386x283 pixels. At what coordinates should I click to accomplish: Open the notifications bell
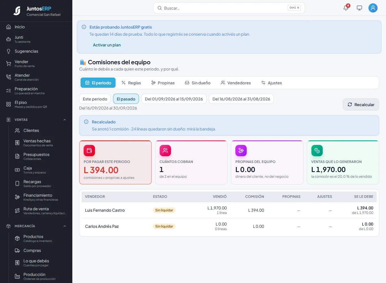click(x=346, y=8)
